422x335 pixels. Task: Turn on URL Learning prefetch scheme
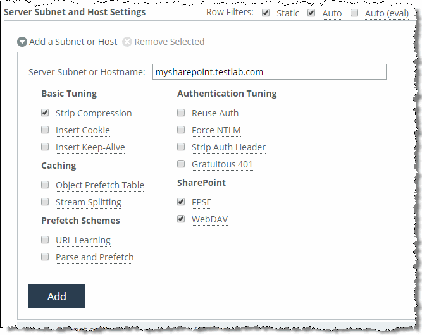pyautogui.click(x=45, y=240)
